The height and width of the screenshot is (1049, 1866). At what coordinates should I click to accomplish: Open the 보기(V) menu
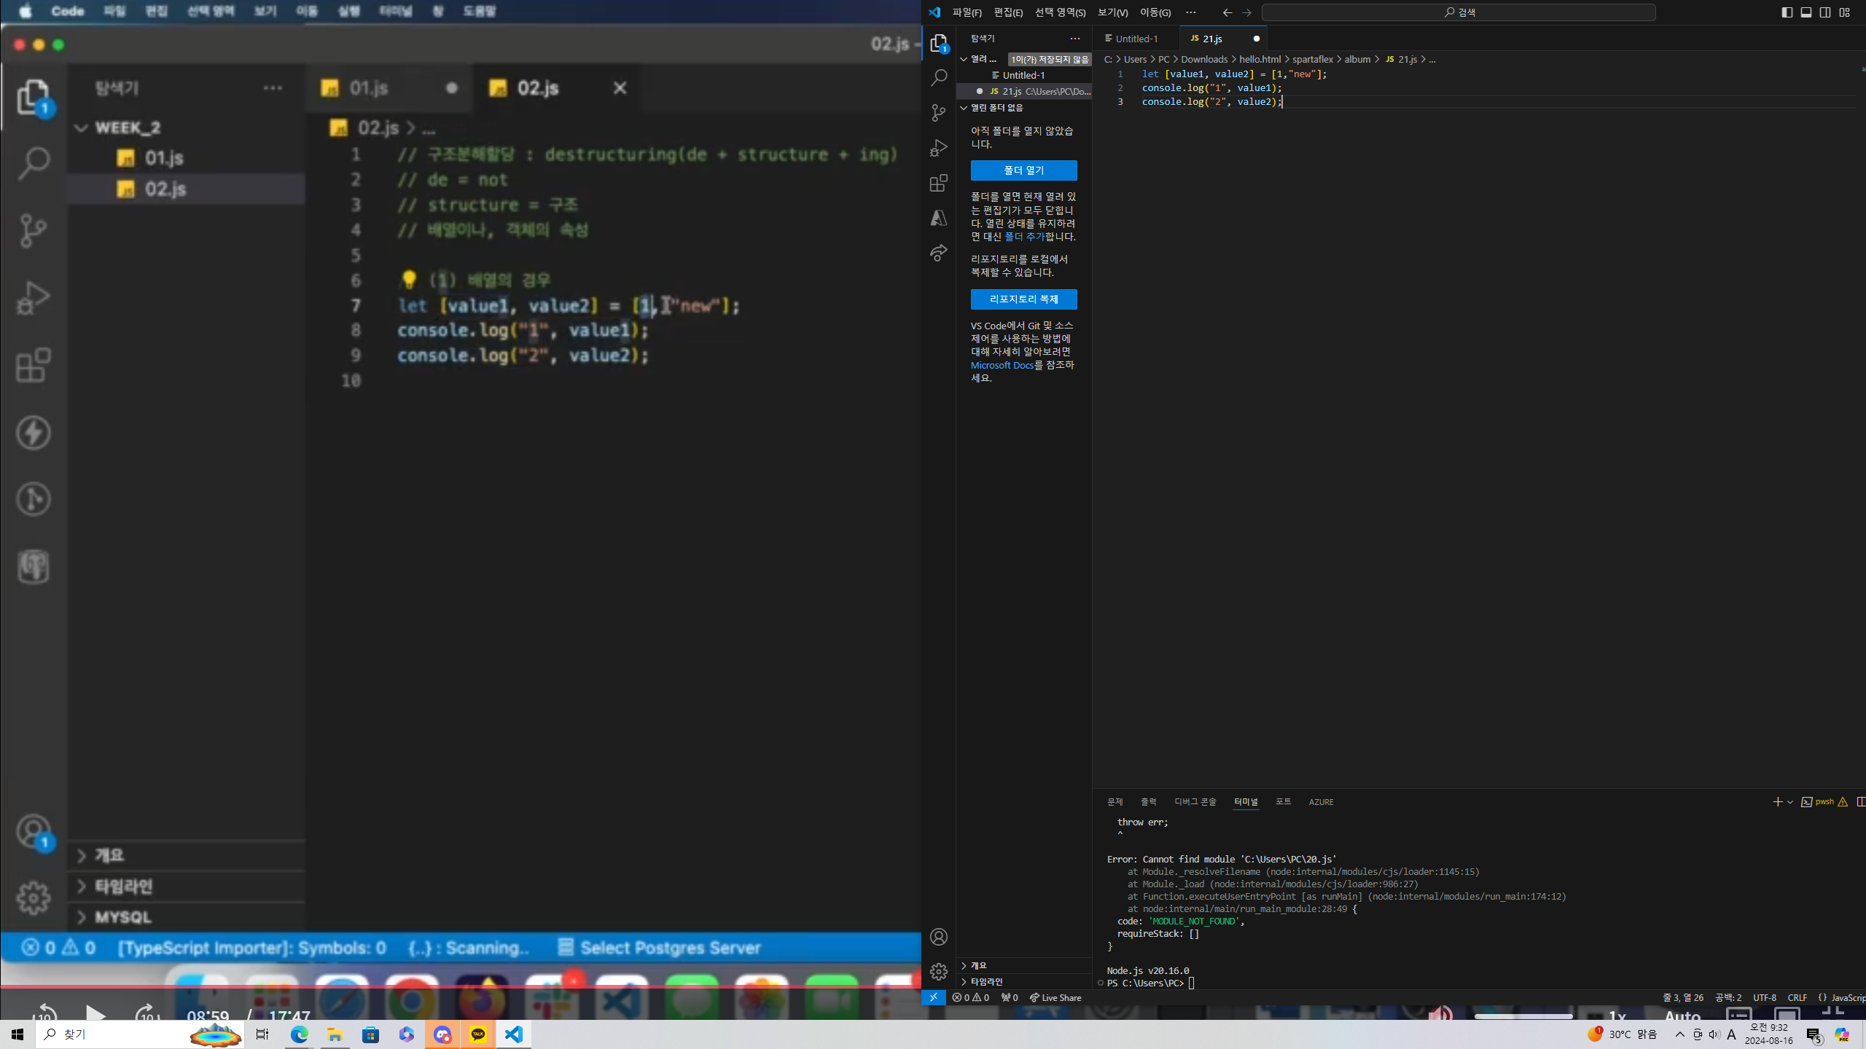click(x=1112, y=12)
